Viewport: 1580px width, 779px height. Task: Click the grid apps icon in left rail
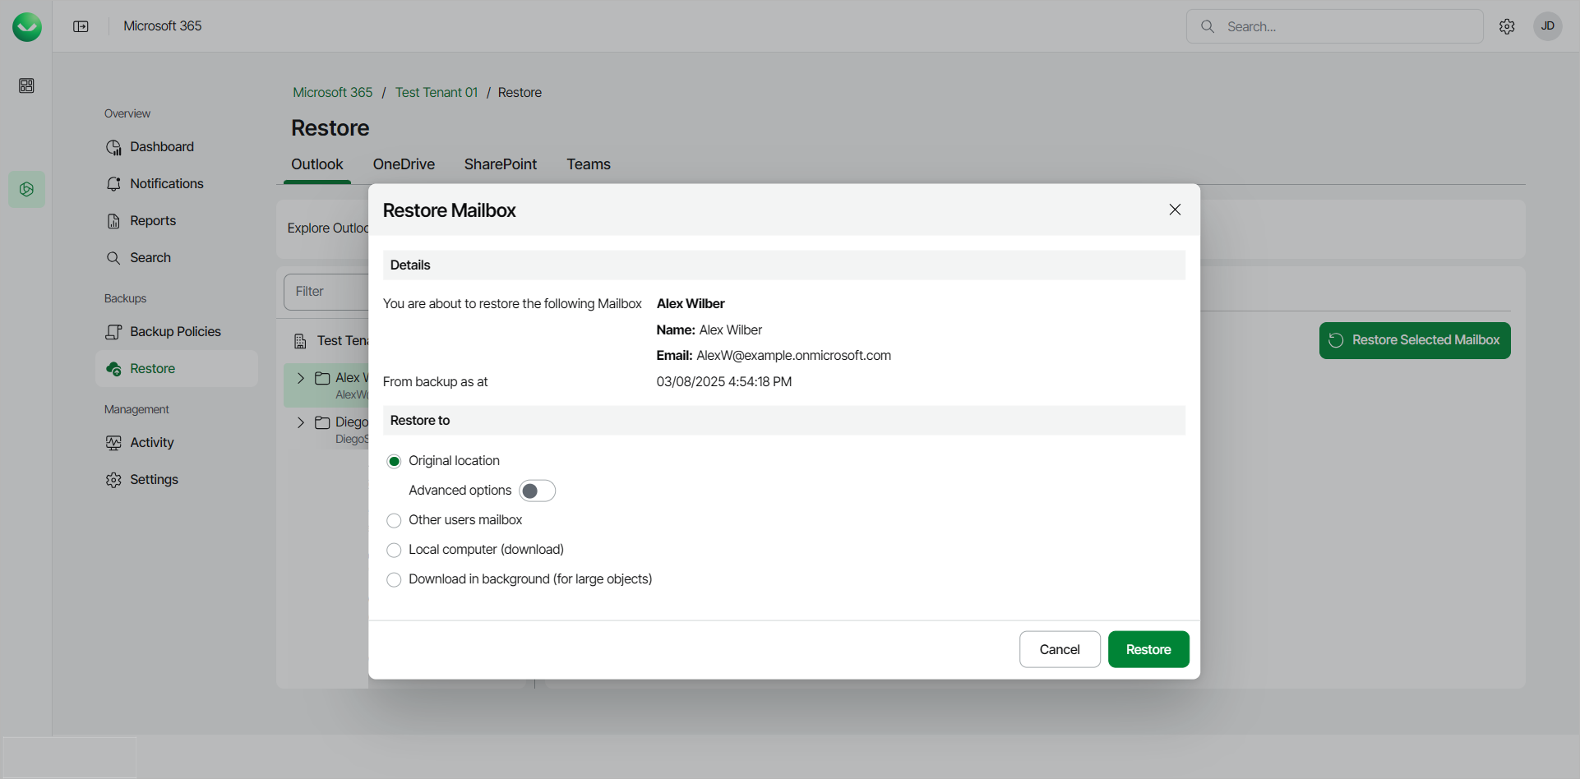[26, 85]
